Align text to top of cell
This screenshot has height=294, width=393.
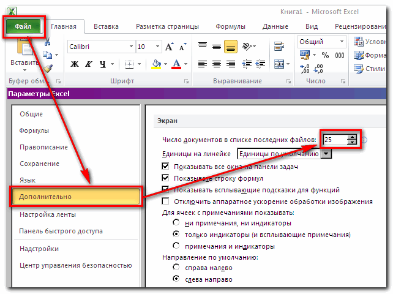click(203, 46)
